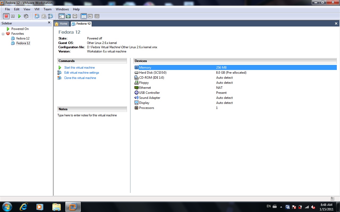The width and height of the screenshot is (340, 212).
Task: Click the Revert to Snapshot toolbar icon
Action: (x=44, y=16)
